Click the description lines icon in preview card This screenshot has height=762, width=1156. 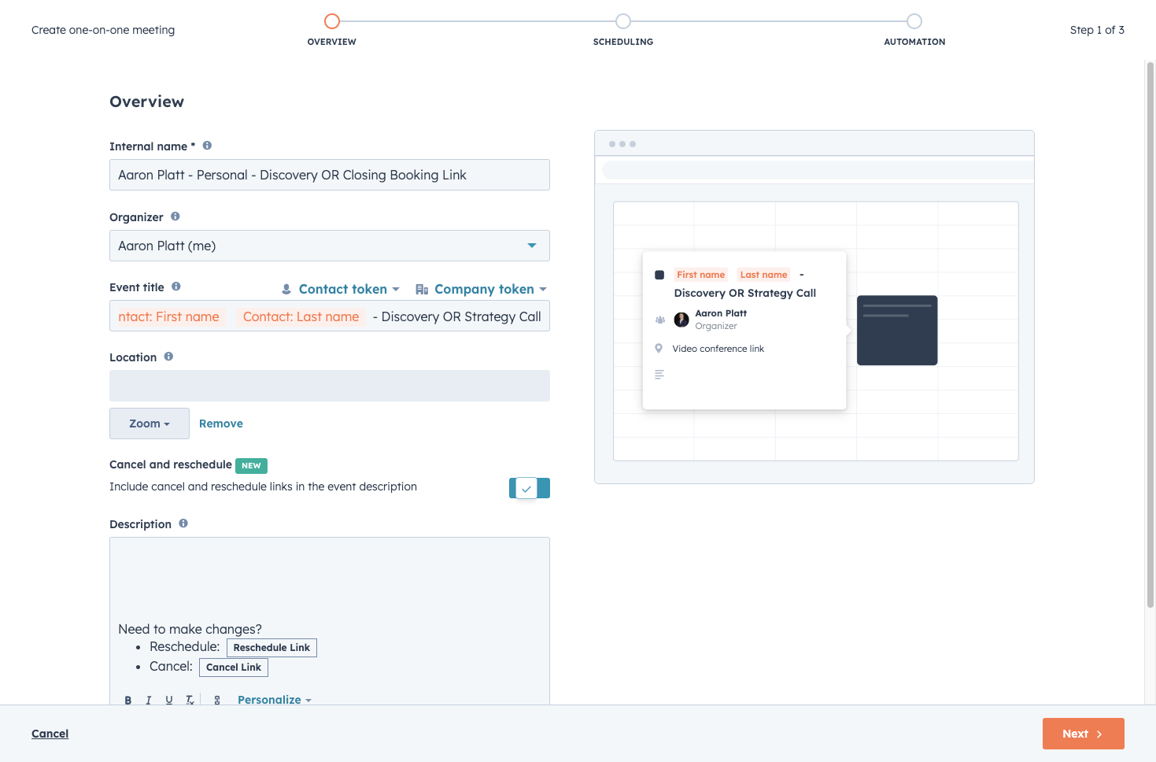tap(659, 375)
